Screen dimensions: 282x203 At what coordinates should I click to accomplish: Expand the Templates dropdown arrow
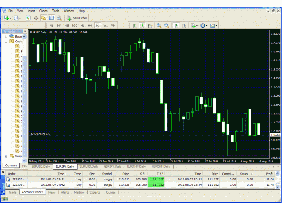[216, 26]
